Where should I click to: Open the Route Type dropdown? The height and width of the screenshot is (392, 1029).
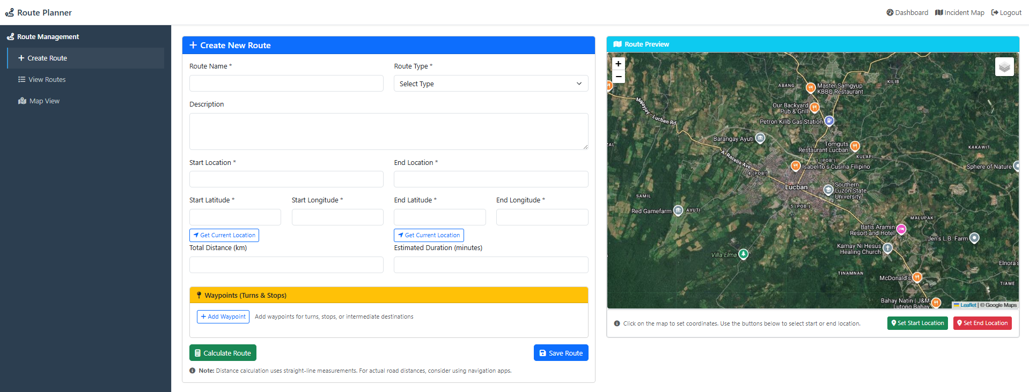(490, 84)
